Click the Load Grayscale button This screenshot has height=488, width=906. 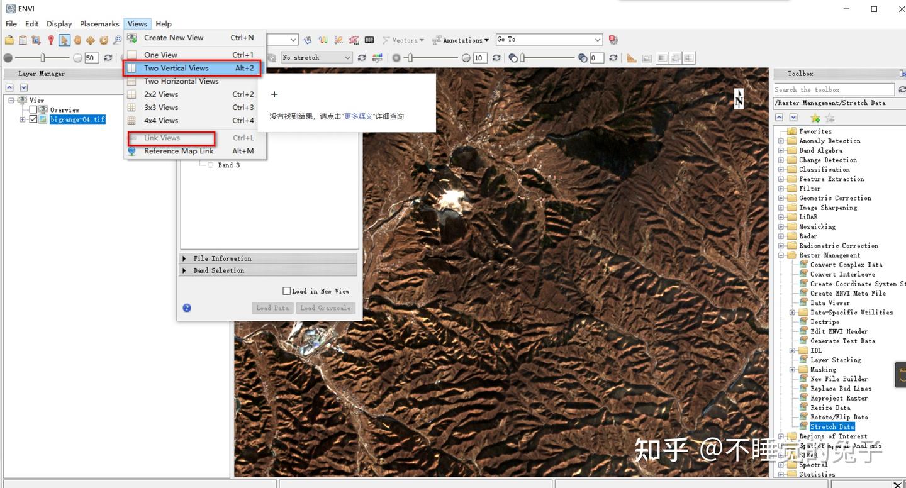pyautogui.click(x=325, y=308)
